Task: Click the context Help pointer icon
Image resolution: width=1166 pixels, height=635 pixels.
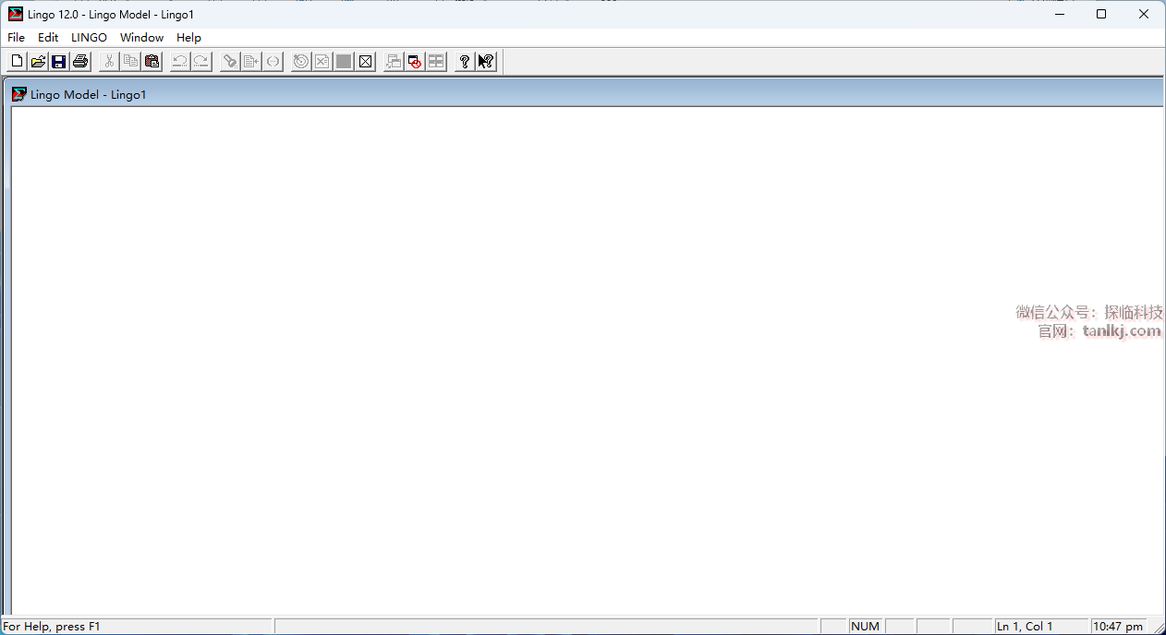Action: [486, 62]
